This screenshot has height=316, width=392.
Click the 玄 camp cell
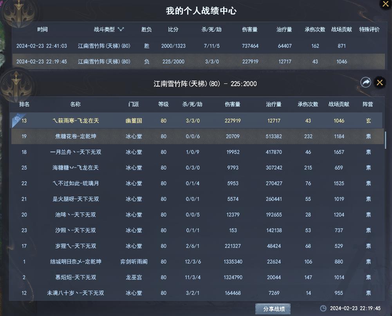coord(368,121)
